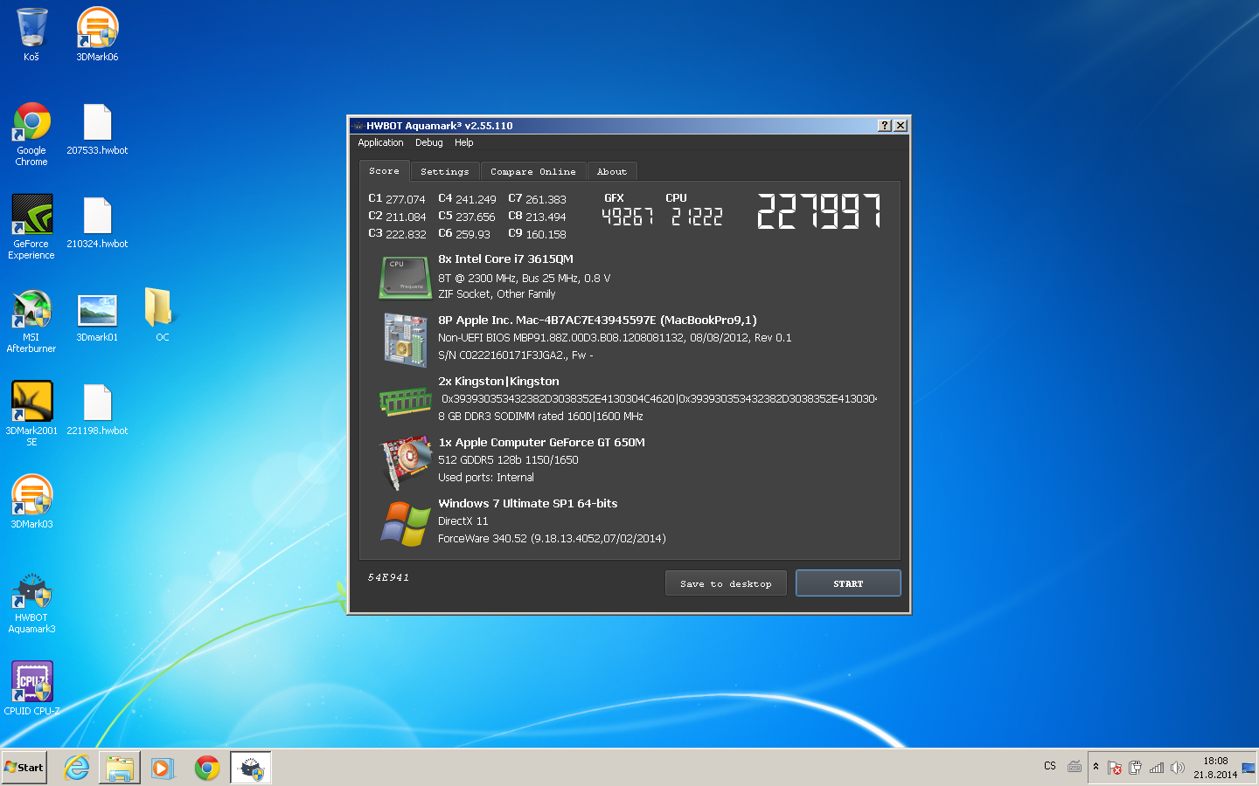Image resolution: width=1259 pixels, height=786 pixels.
Task: Switch to the Settings tab
Action: pos(444,171)
